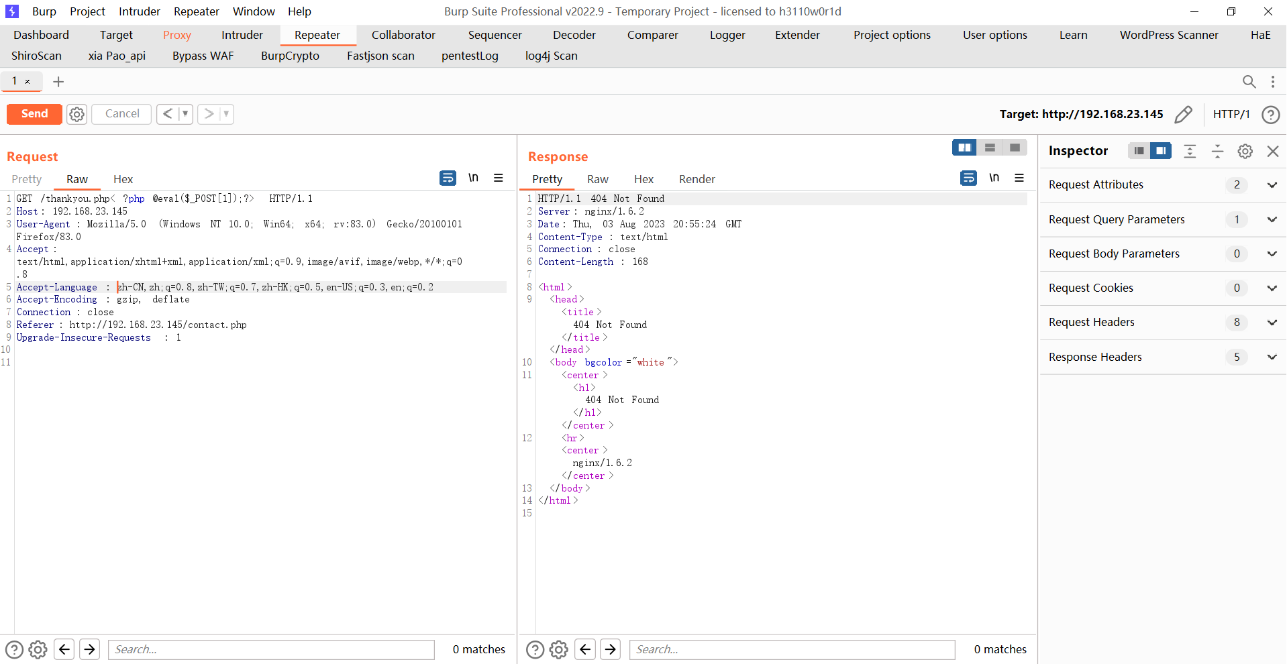The height and width of the screenshot is (664, 1287).
Task: Open request search help icon
Action: tap(14, 649)
